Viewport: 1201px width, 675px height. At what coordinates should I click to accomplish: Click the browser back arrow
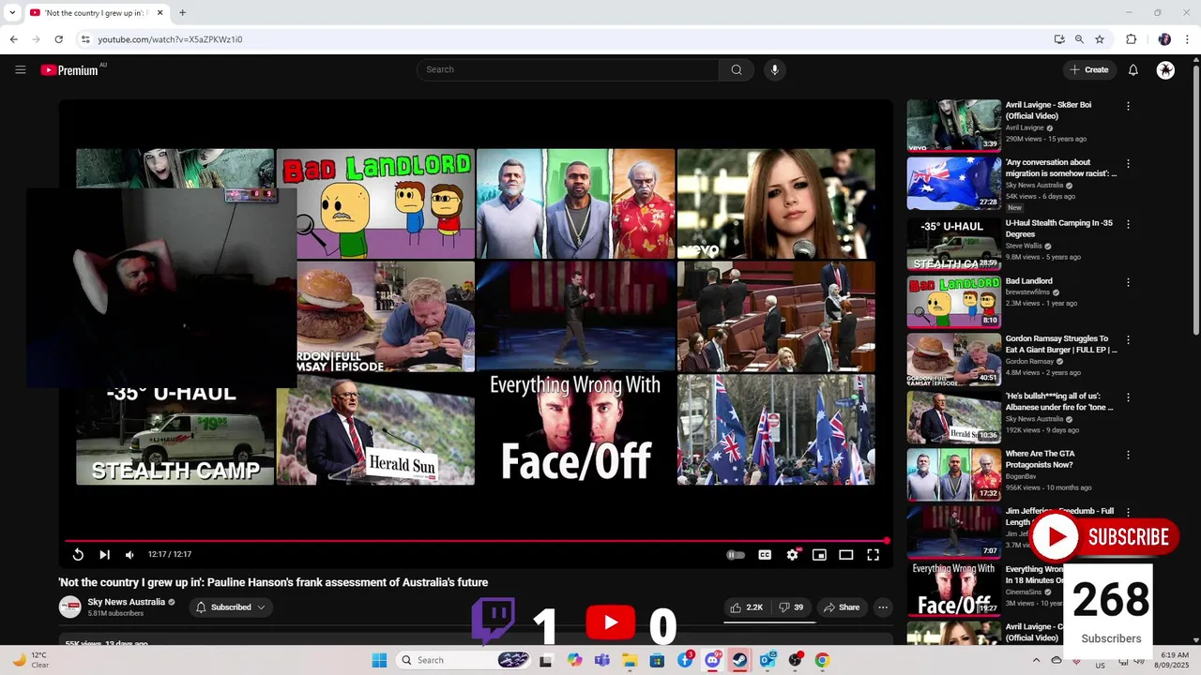[x=14, y=39]
